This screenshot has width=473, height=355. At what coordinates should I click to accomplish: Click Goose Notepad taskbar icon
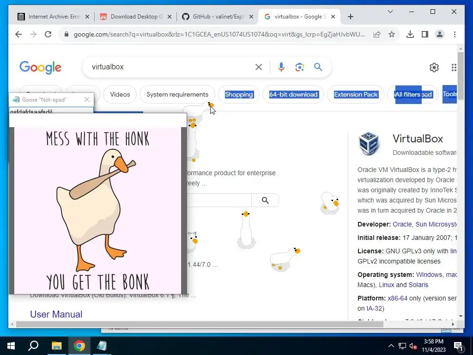pos(102,346)
